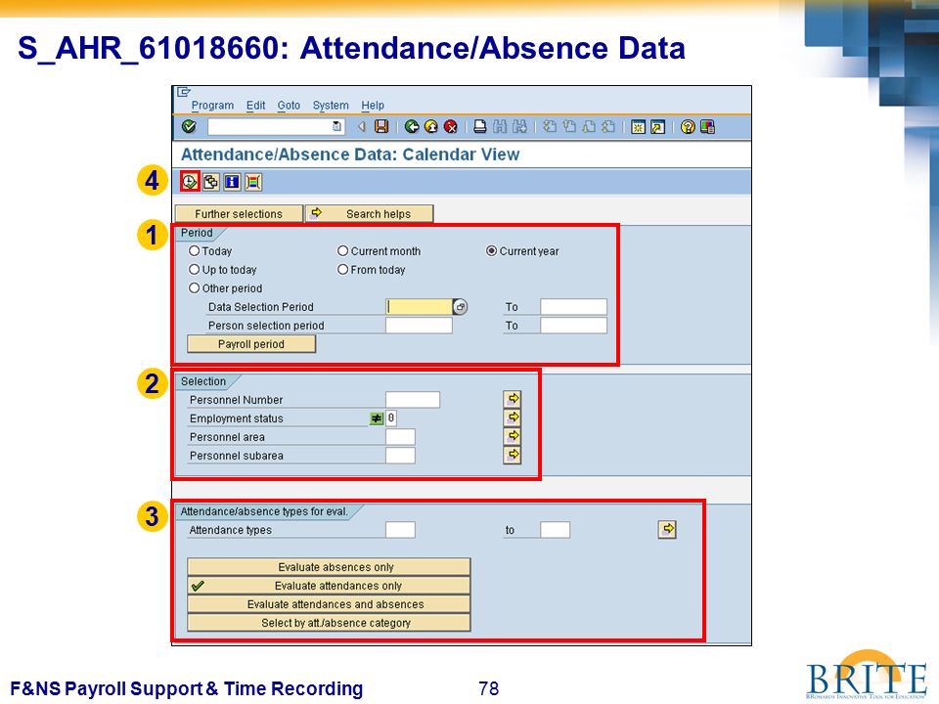This screenshot has height=704, width=939.
Task: Open multiple selection for Personnel subarea
Action: (512, 455)
